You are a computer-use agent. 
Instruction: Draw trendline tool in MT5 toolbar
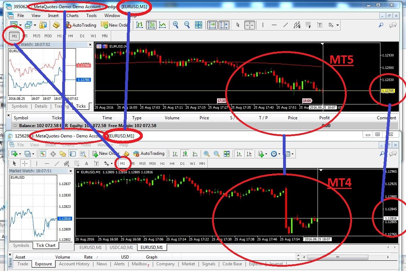pyautogui.click(x=285, y=25)
